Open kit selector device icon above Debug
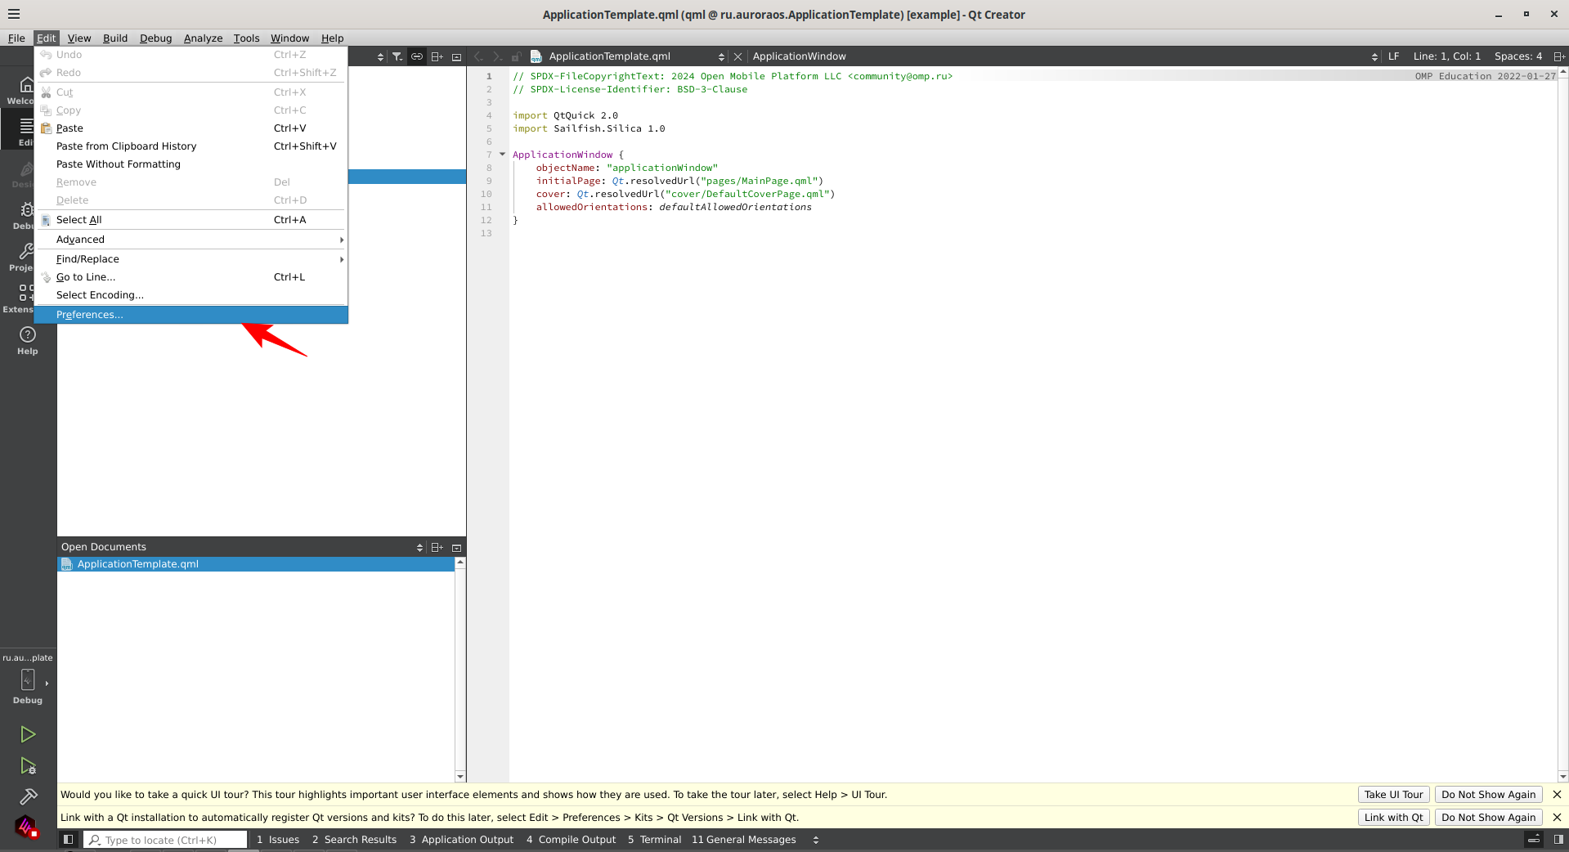1569x852 pixels. [28, 679]
